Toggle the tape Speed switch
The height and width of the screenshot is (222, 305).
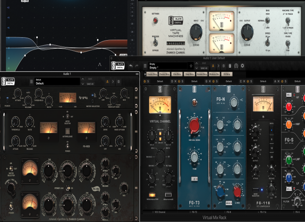click(x=268, y=42)
